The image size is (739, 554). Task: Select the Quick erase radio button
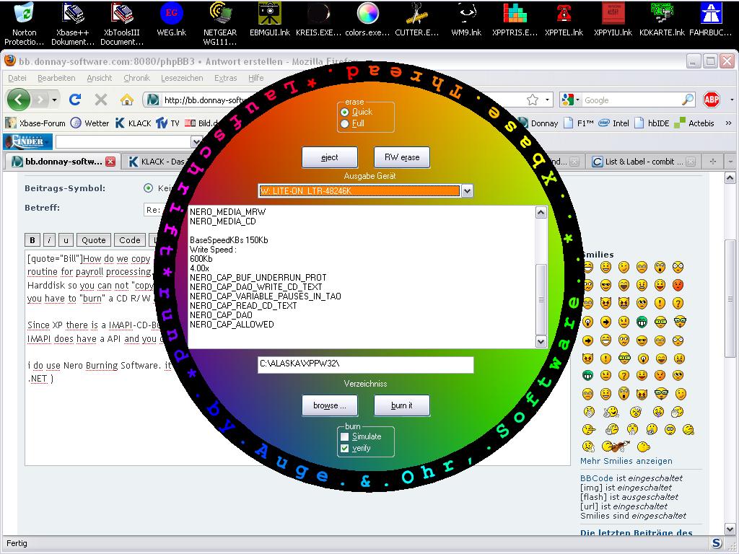click(x=345, y=113)
